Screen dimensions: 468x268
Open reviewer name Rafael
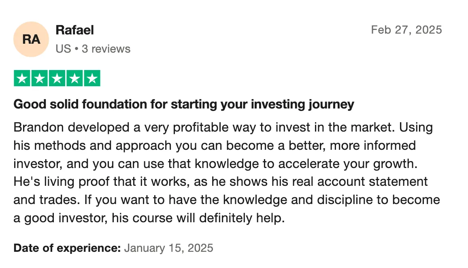(74, 30)
